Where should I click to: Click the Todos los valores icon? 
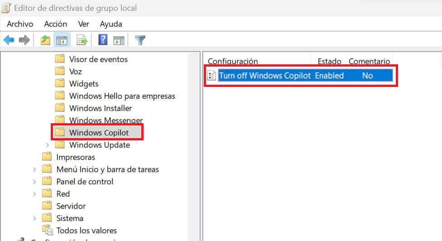(x=48, y=230)
